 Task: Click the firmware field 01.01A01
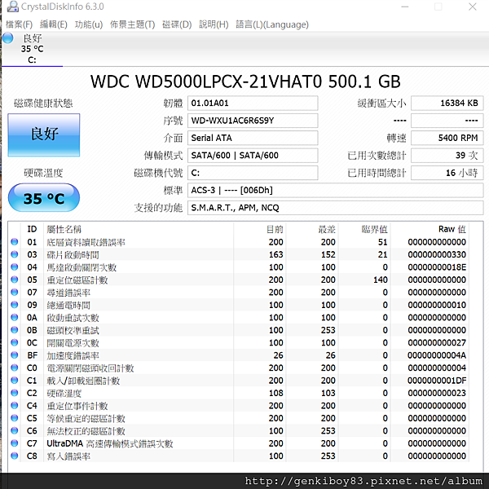click(x=253, y=103)
